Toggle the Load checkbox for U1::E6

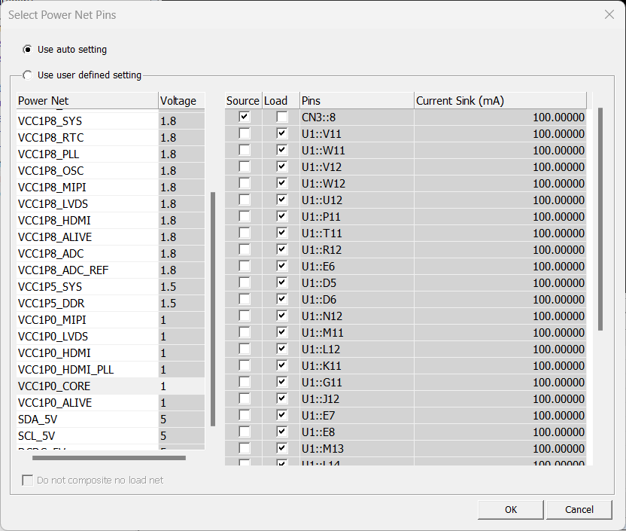281,267
